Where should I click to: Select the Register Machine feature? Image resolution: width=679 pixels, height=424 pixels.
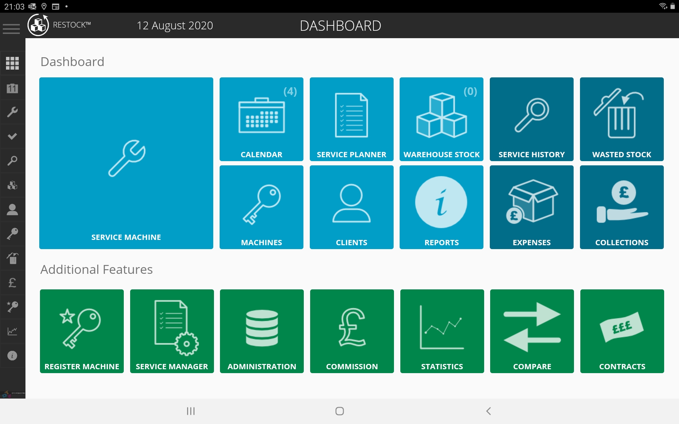click(x=82, y=331)
